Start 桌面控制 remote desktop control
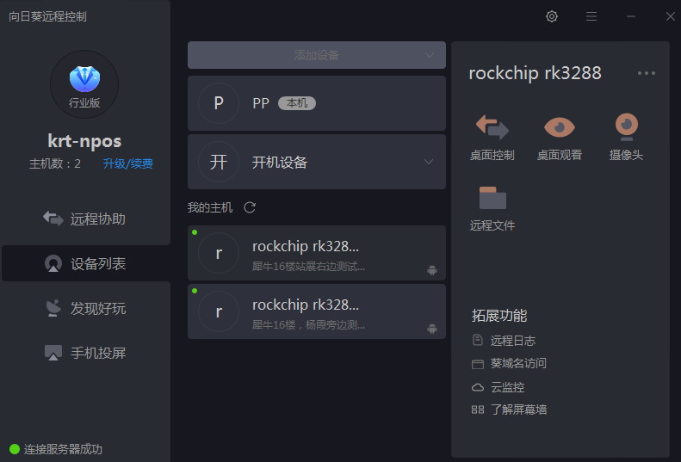The height and width of the screenshot is (462, 681). point(492,138)
